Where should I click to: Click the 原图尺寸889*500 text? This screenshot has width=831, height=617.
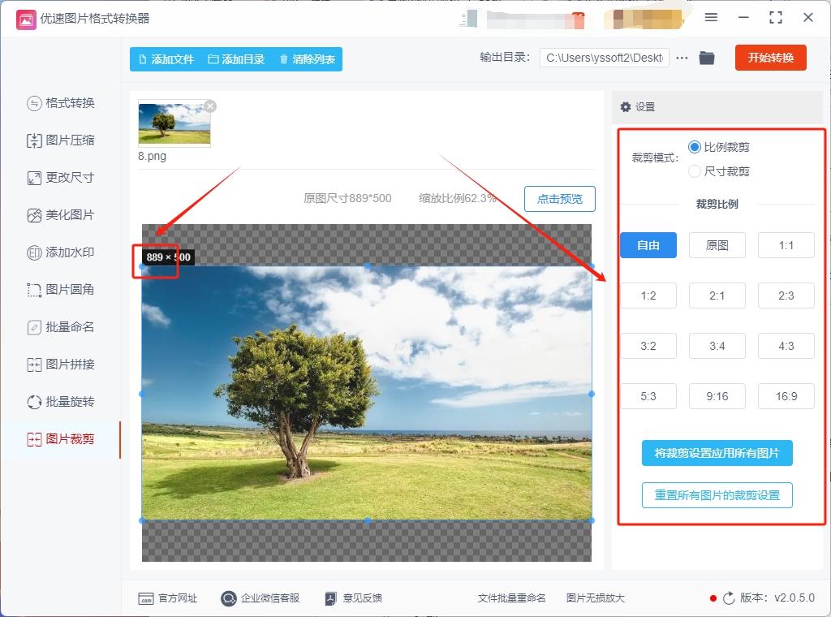pyautogui.click(x=347, y=199)
